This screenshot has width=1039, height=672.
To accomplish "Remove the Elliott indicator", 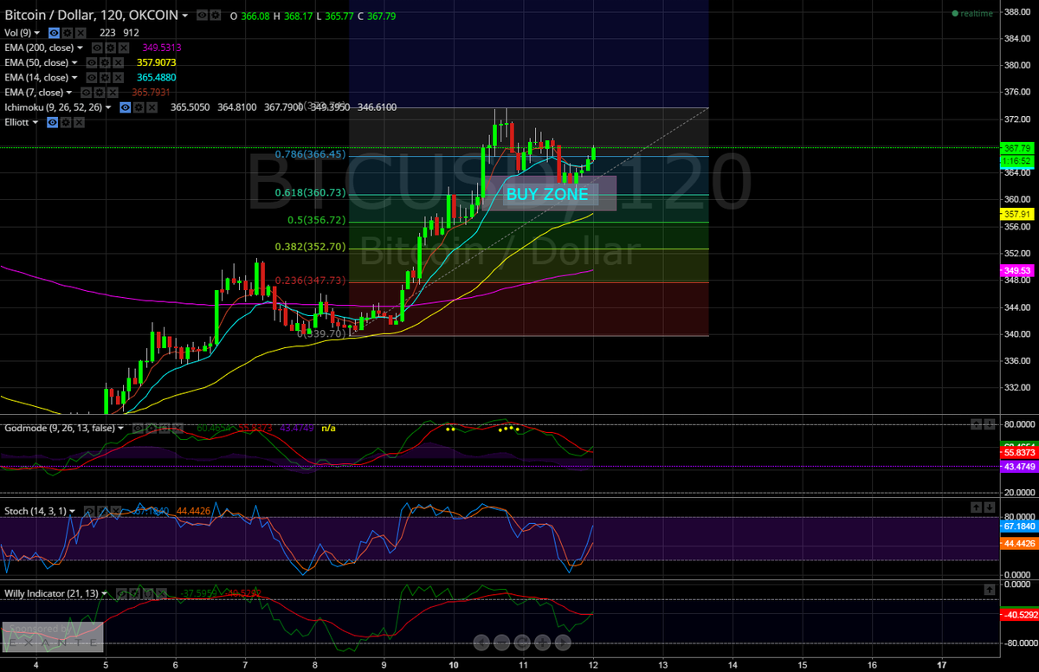I will point(79,122).
